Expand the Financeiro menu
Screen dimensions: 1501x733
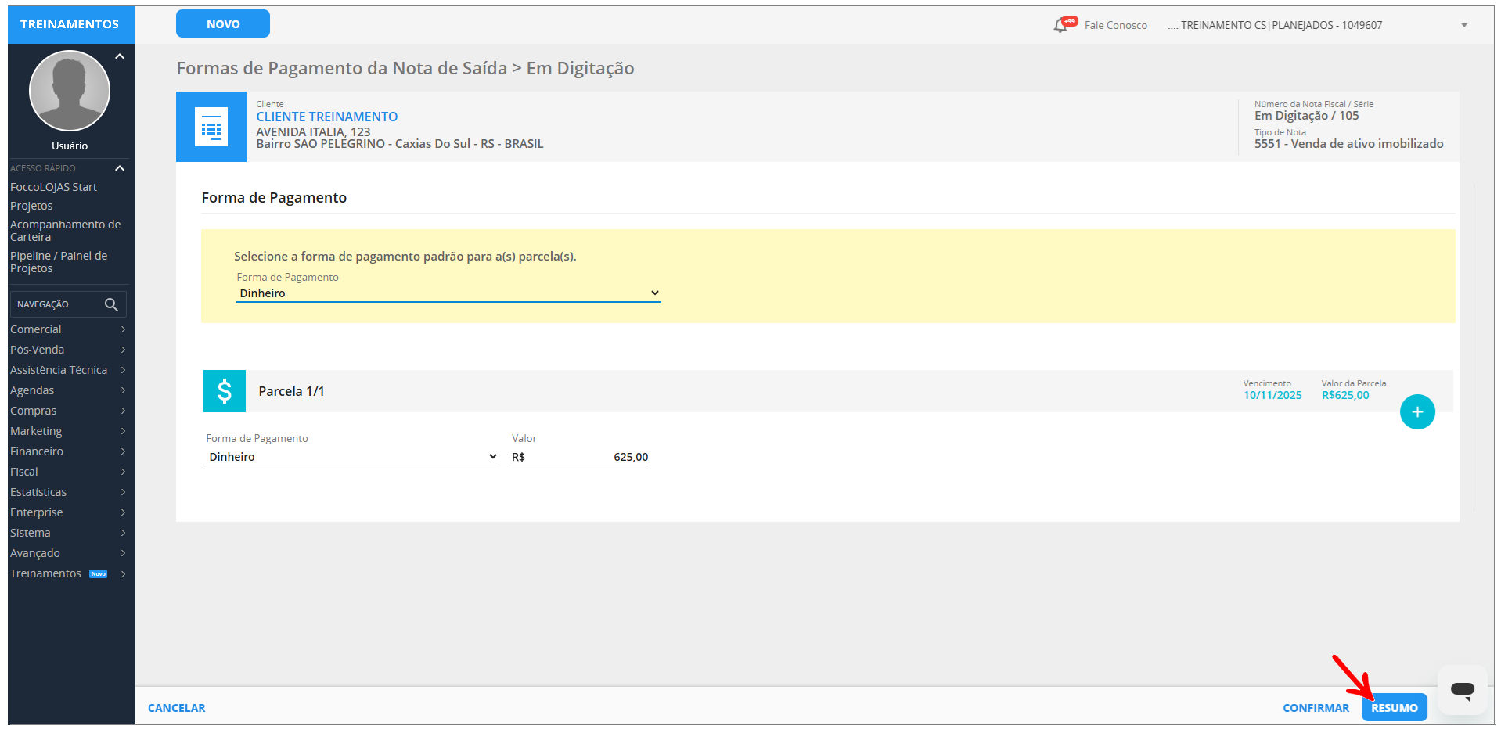pyautogui.click(x=67, y=451)
